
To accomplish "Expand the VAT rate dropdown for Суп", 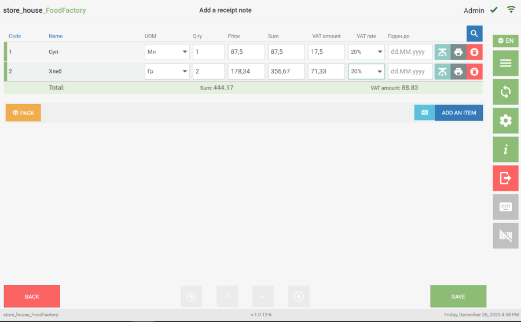I will point(366,52).
